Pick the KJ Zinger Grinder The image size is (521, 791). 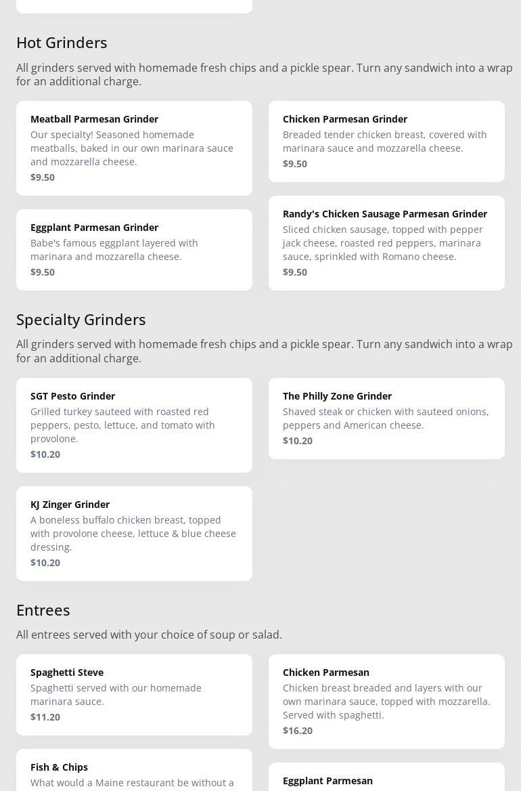click(134, 533)
